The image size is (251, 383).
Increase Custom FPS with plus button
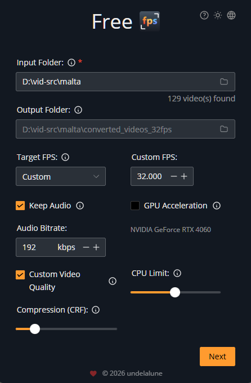point(184,176)
